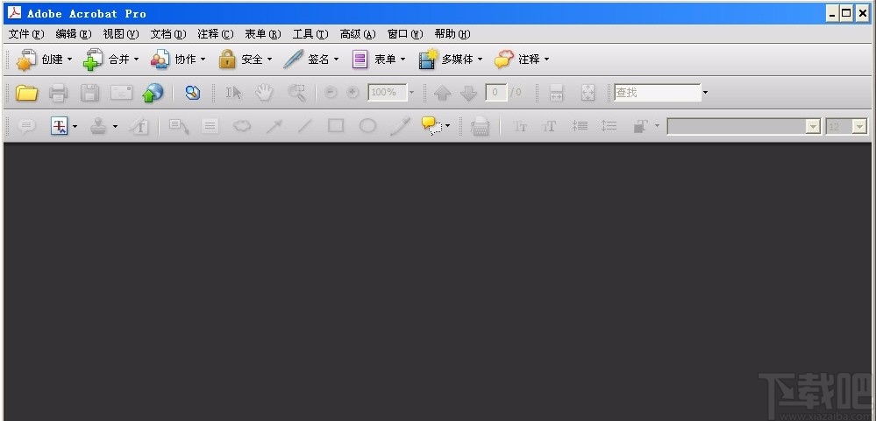Click the Print icon
The width and height of the screenshot is (876, 421).
[x=59, y=93]
